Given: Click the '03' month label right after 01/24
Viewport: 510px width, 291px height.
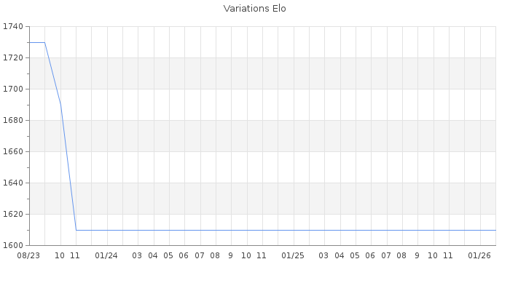Looking at the screenshot, I should pos(138,256).
